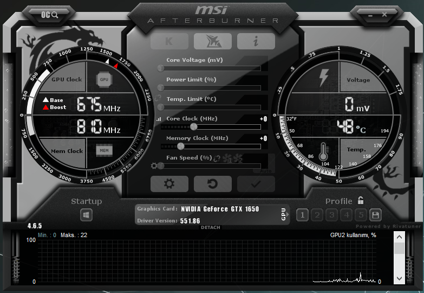Select profile slot 5
424x293 pixels.
pos(361,215)
